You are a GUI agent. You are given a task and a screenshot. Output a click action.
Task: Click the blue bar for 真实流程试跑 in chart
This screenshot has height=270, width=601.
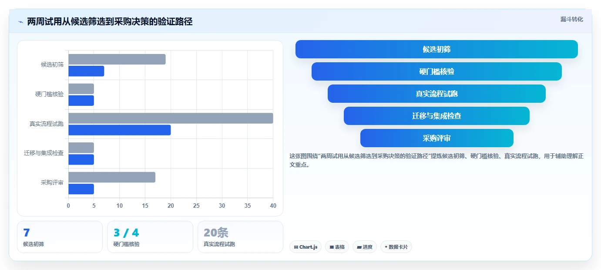120,130
